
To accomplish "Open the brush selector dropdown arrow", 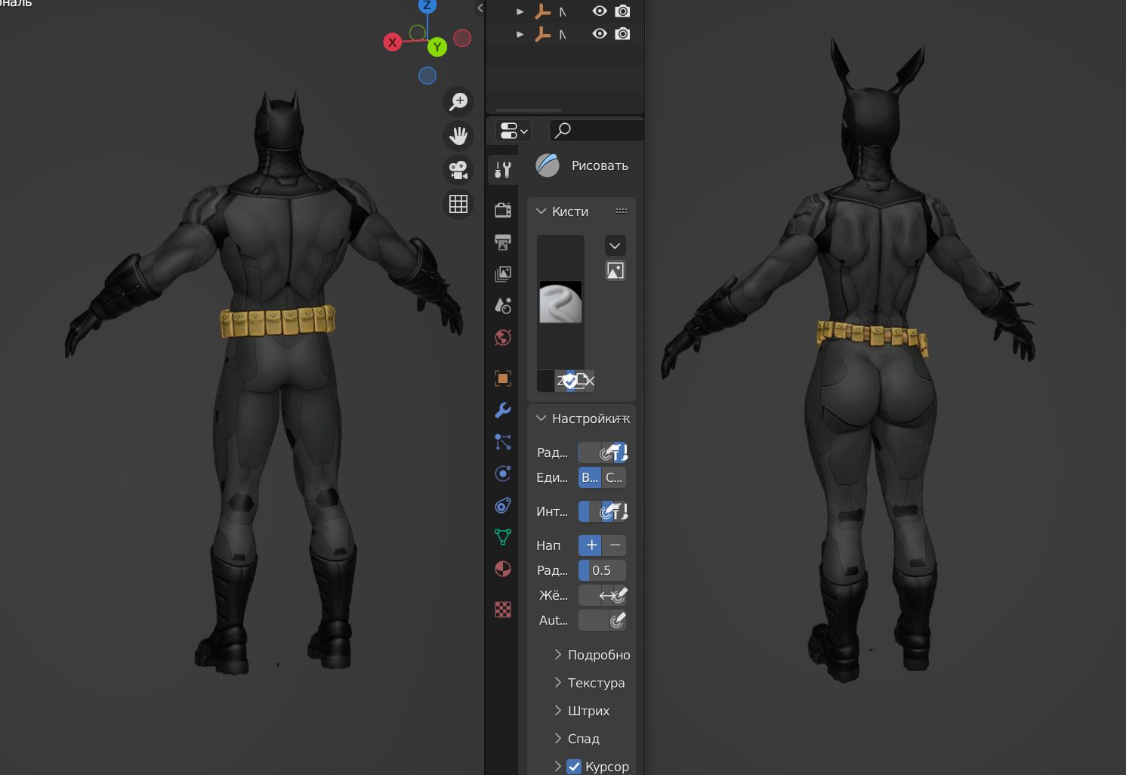I will coord(615,245).
